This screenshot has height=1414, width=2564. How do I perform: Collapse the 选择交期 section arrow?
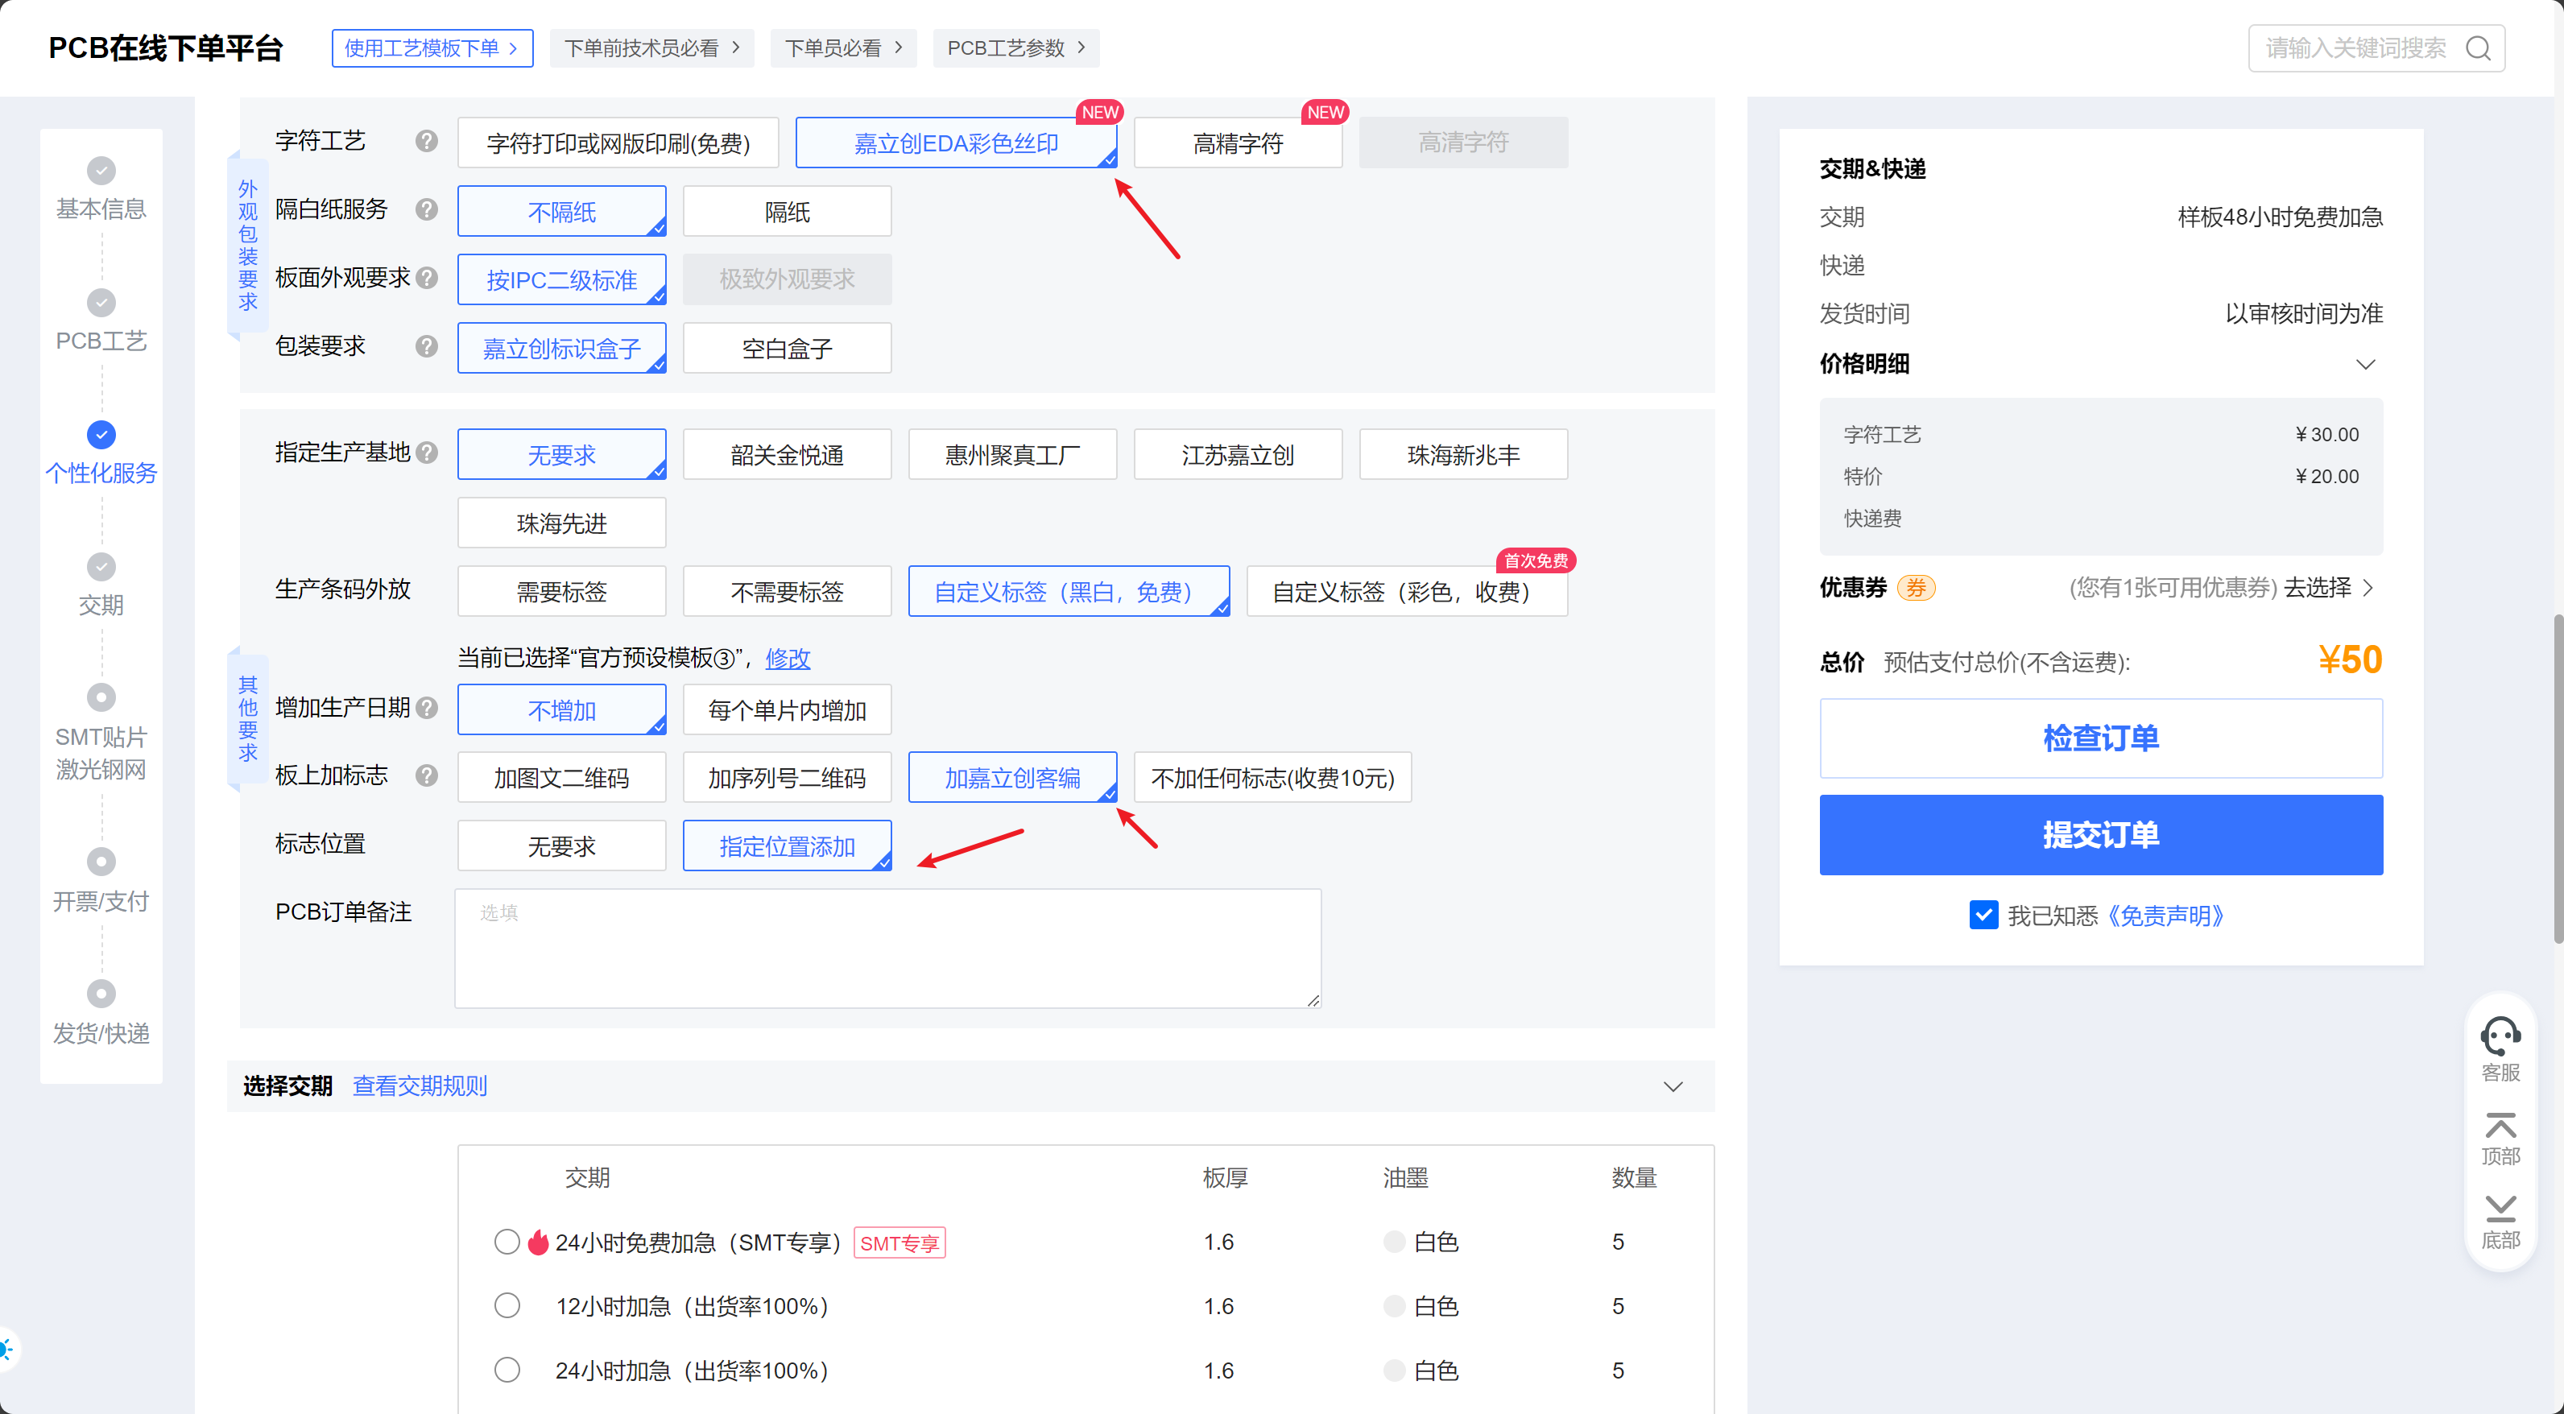coord(1673,1085)
